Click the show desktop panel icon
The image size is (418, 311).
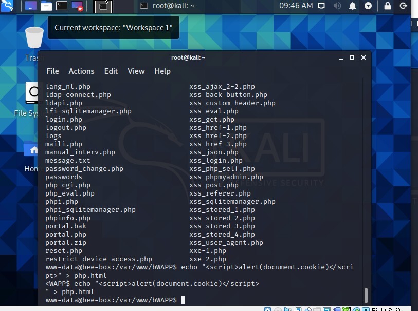pos(31,6)
